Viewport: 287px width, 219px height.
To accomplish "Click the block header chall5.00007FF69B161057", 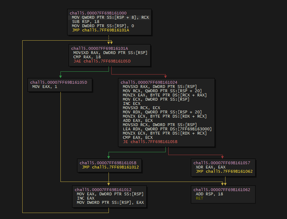I will 222,162.
